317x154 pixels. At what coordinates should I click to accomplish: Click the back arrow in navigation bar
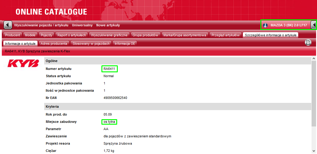[8, 25]
